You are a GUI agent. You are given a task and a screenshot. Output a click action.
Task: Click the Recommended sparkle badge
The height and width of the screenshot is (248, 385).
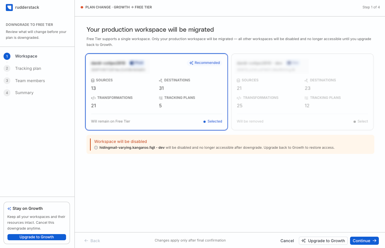pos(205,63)
